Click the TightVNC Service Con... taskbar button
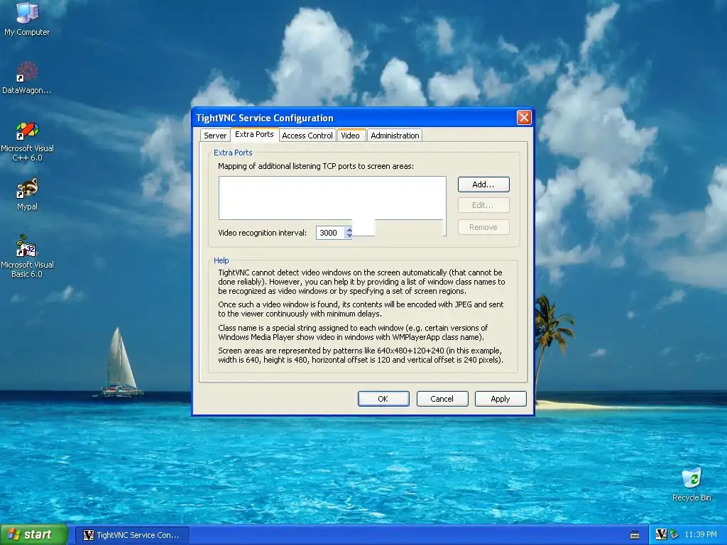 pyautogui.click(x=131, y=535)
